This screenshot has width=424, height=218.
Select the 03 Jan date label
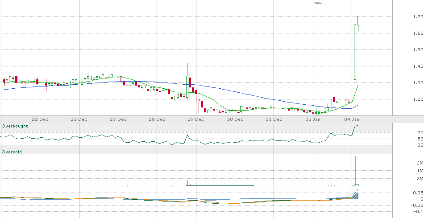click(313, 119)
